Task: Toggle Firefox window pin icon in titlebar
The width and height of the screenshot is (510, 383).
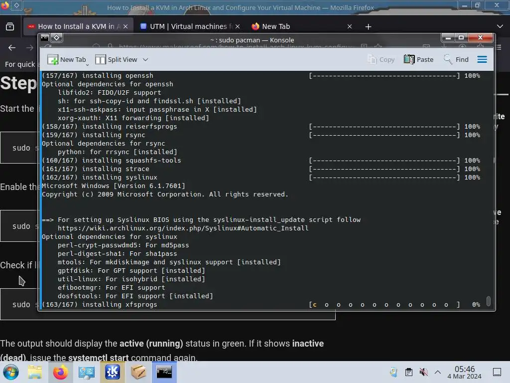Action: point(16,5)
